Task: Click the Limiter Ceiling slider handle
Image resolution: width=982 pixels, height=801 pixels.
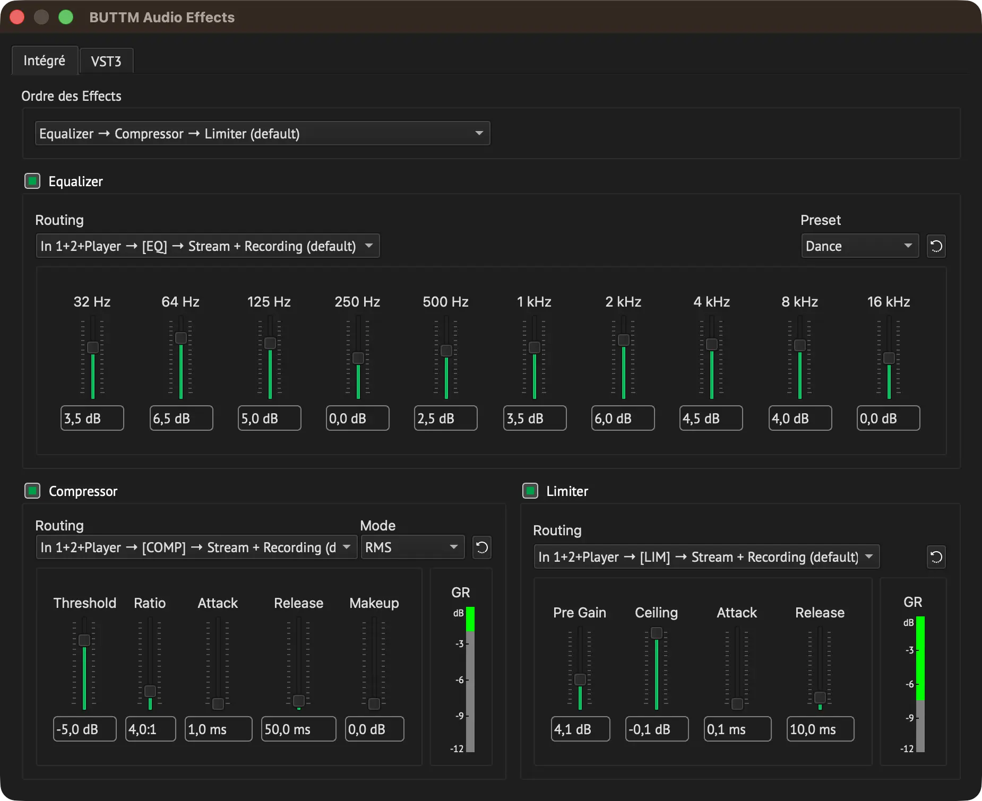Action: click(x=657, y=633)
